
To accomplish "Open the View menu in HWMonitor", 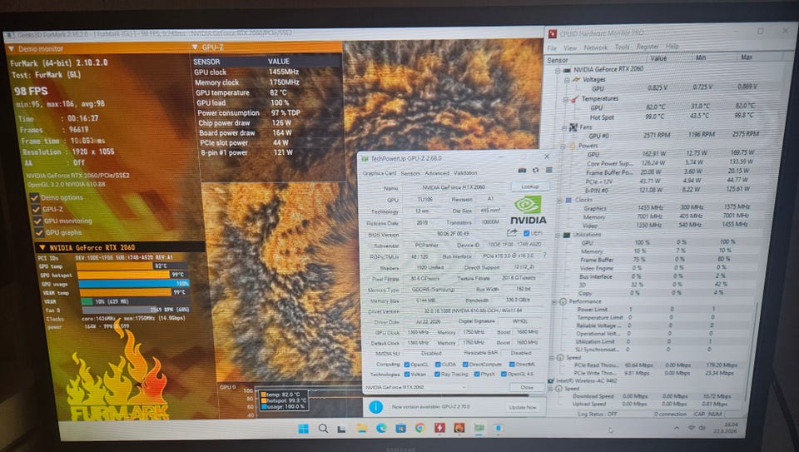I will click(569, 48).
